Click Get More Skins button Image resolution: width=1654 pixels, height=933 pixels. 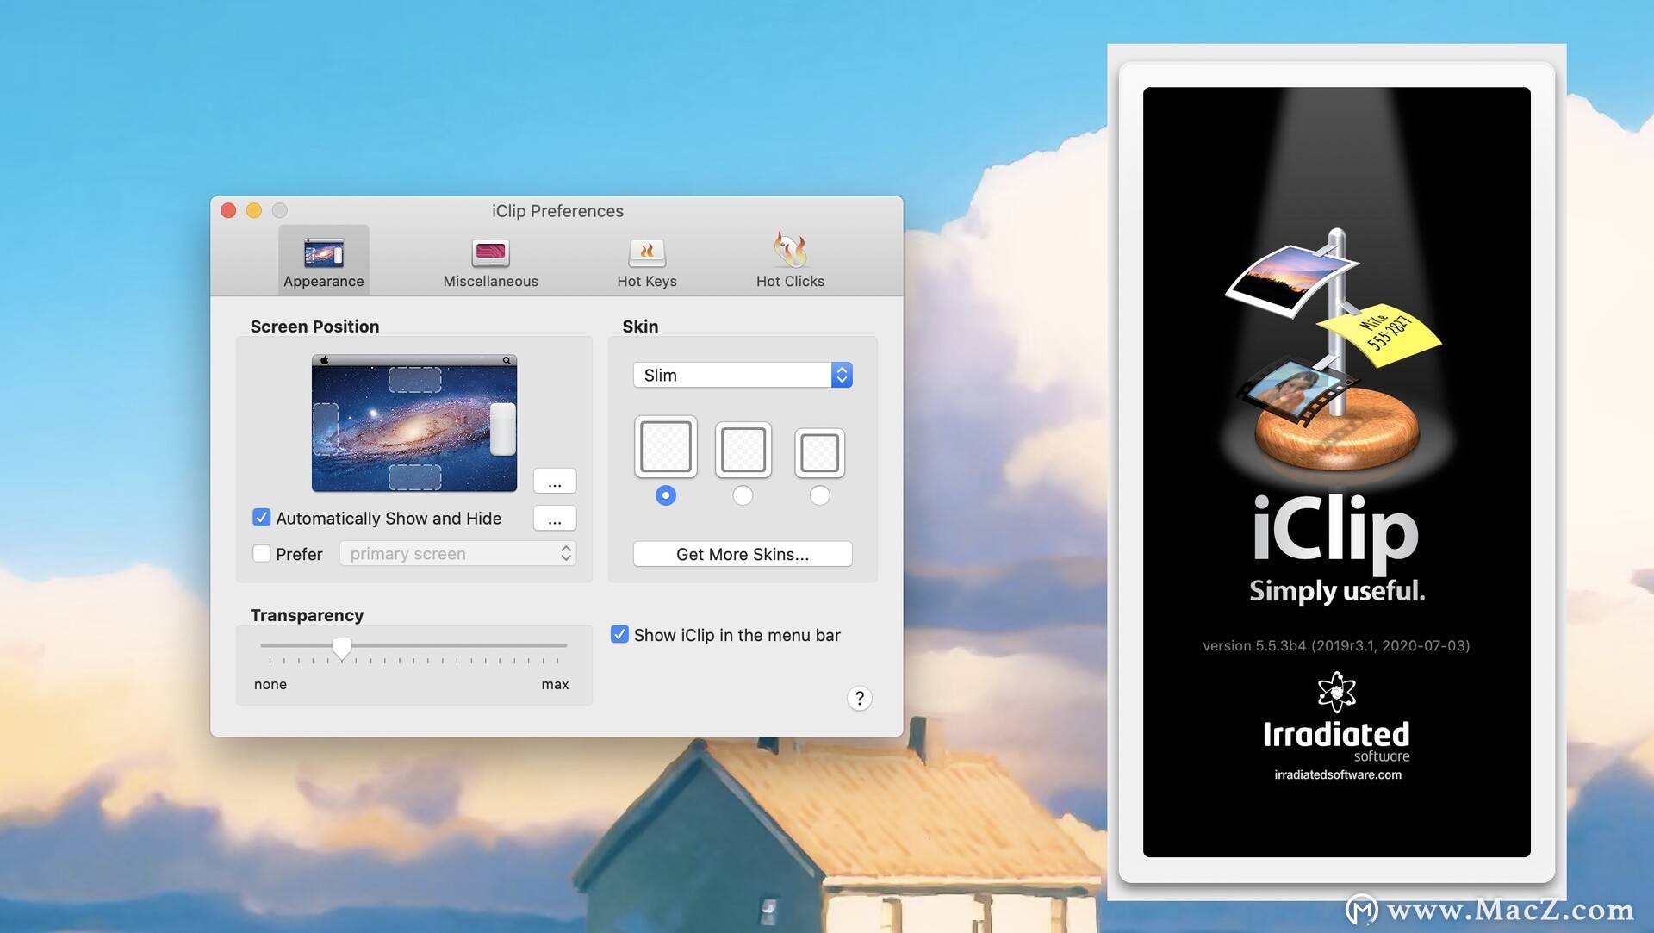[x=742, y=552]
